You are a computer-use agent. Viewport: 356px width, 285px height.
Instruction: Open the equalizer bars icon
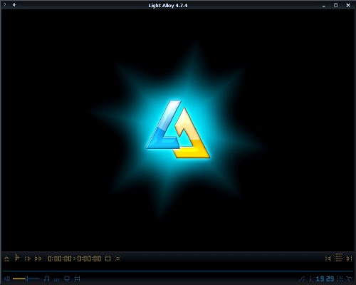tap(56, 279)
